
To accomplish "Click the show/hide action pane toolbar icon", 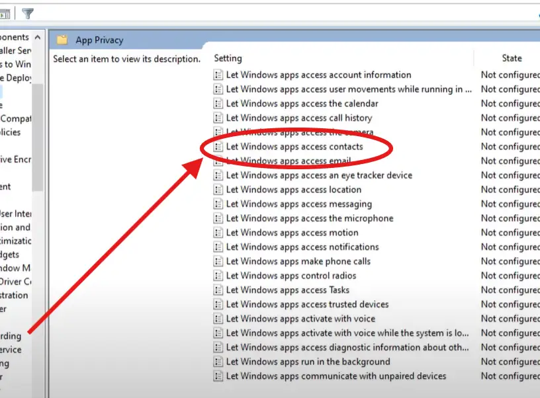I will click(x=5, y=15).
